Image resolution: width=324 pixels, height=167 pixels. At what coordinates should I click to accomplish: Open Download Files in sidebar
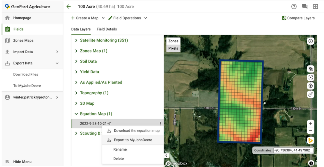pyautogui.click(x=26, y=74)
